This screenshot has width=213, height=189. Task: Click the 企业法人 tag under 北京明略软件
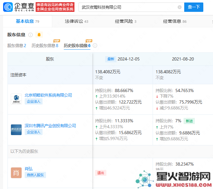(33, 101)
